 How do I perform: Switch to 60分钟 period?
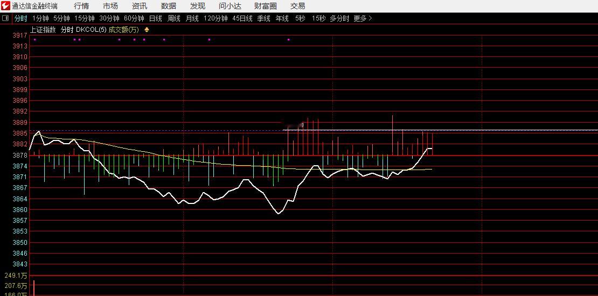tap(134, 18)
